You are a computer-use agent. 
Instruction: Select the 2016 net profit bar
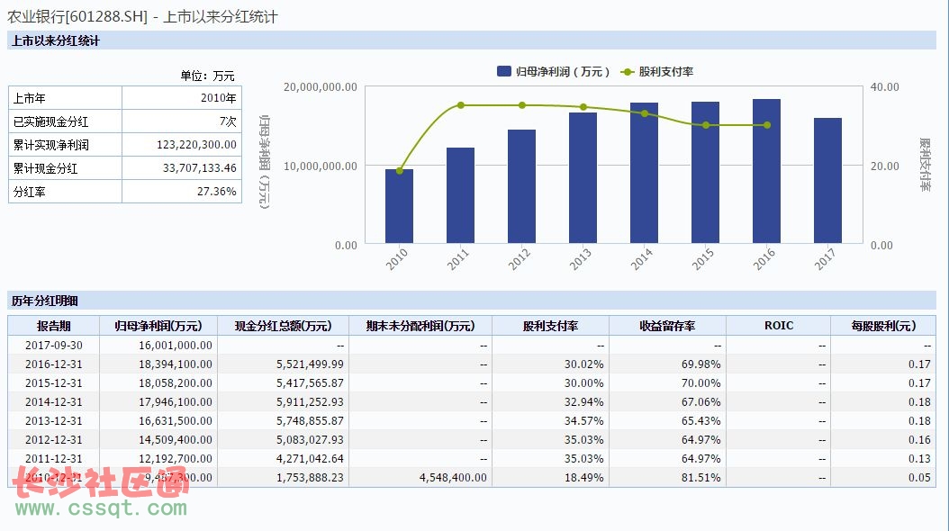click(x=767, y=171)
